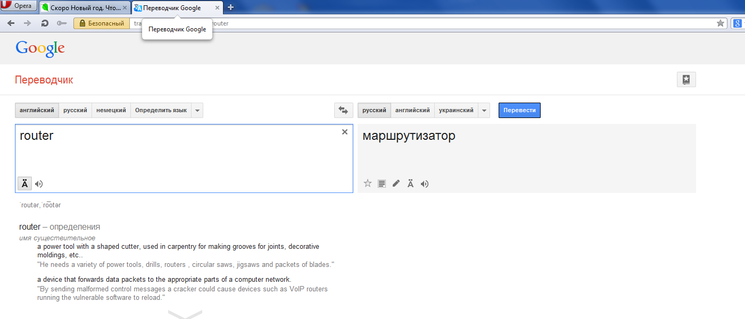The image size is (745, 319).
Task: Close the "Скоро Новый год" tab
Action: click(x=126, y=7)
